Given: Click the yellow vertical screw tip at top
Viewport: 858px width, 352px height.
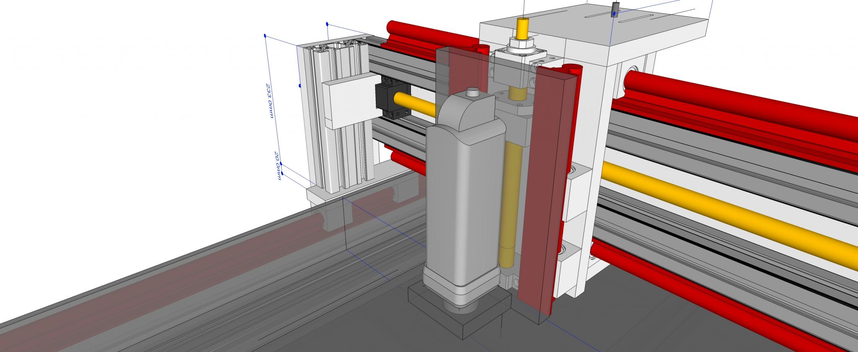Looking at the screenshot, I should (522, 28).
